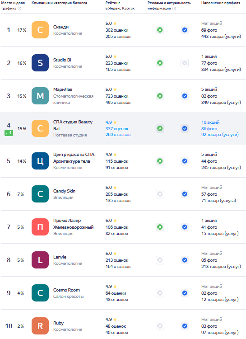Click column header 'Компания и категория бизнеса'
This screenshot has width=246, height=339.
tap(60, 3)
